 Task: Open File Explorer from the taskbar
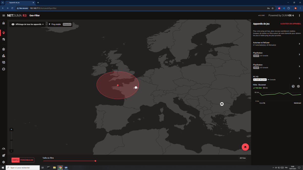[54, 167]
